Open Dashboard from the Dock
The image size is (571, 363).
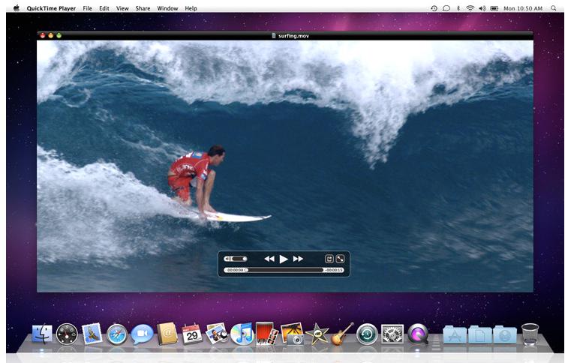coord(67,334)
